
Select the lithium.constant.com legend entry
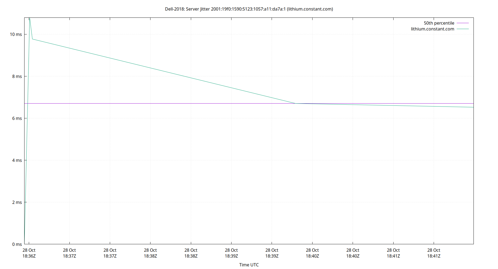click(x=432, y=29)
